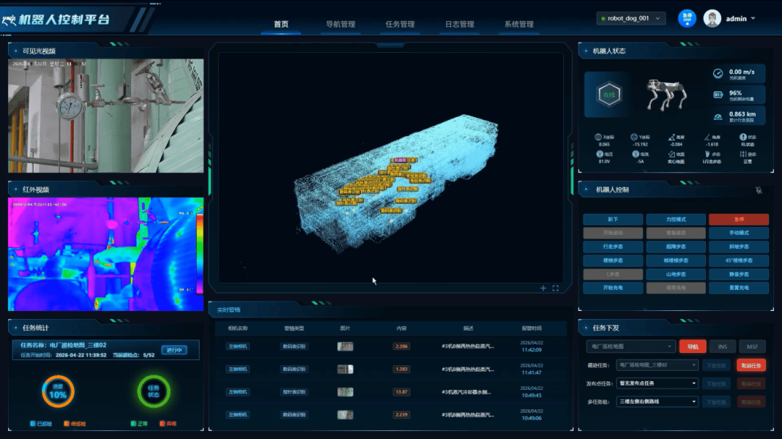Open the 循迹任务 dropdown showing 电厂巡检地图_三楼02
Image resolution: width=782 pixels, height=439 pixels.
click(x=657, y=365)
